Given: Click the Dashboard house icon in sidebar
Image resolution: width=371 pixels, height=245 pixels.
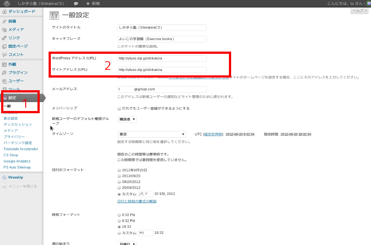Looking at the screenshot, I should tap(4, 12).
